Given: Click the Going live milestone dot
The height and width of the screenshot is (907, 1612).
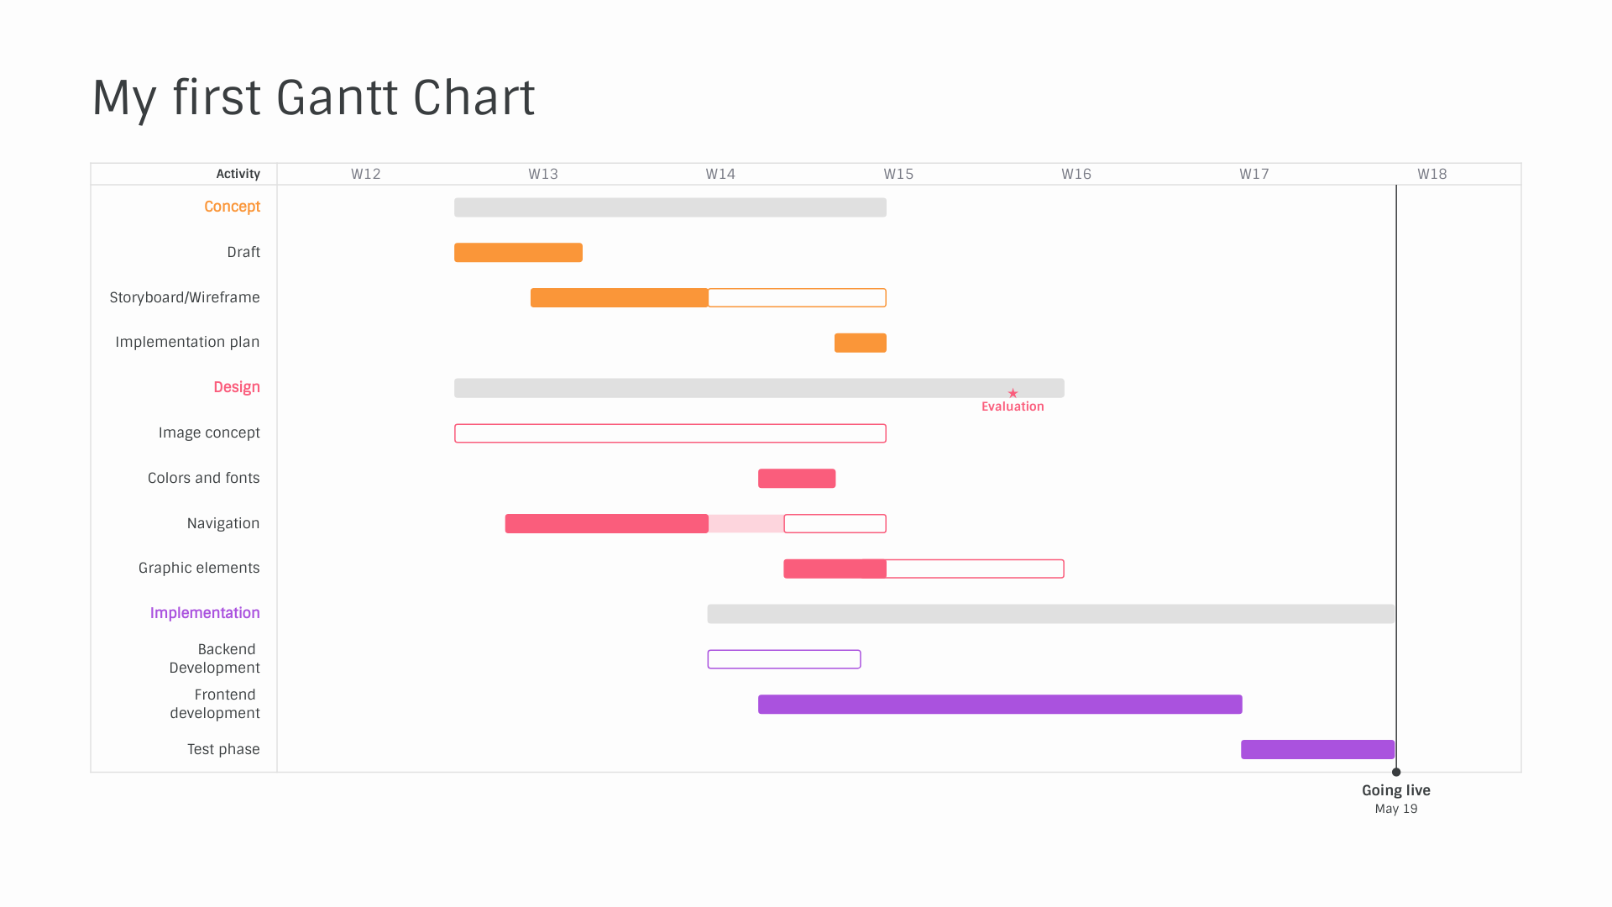Looking at the screenshot, I should 1396,772.
